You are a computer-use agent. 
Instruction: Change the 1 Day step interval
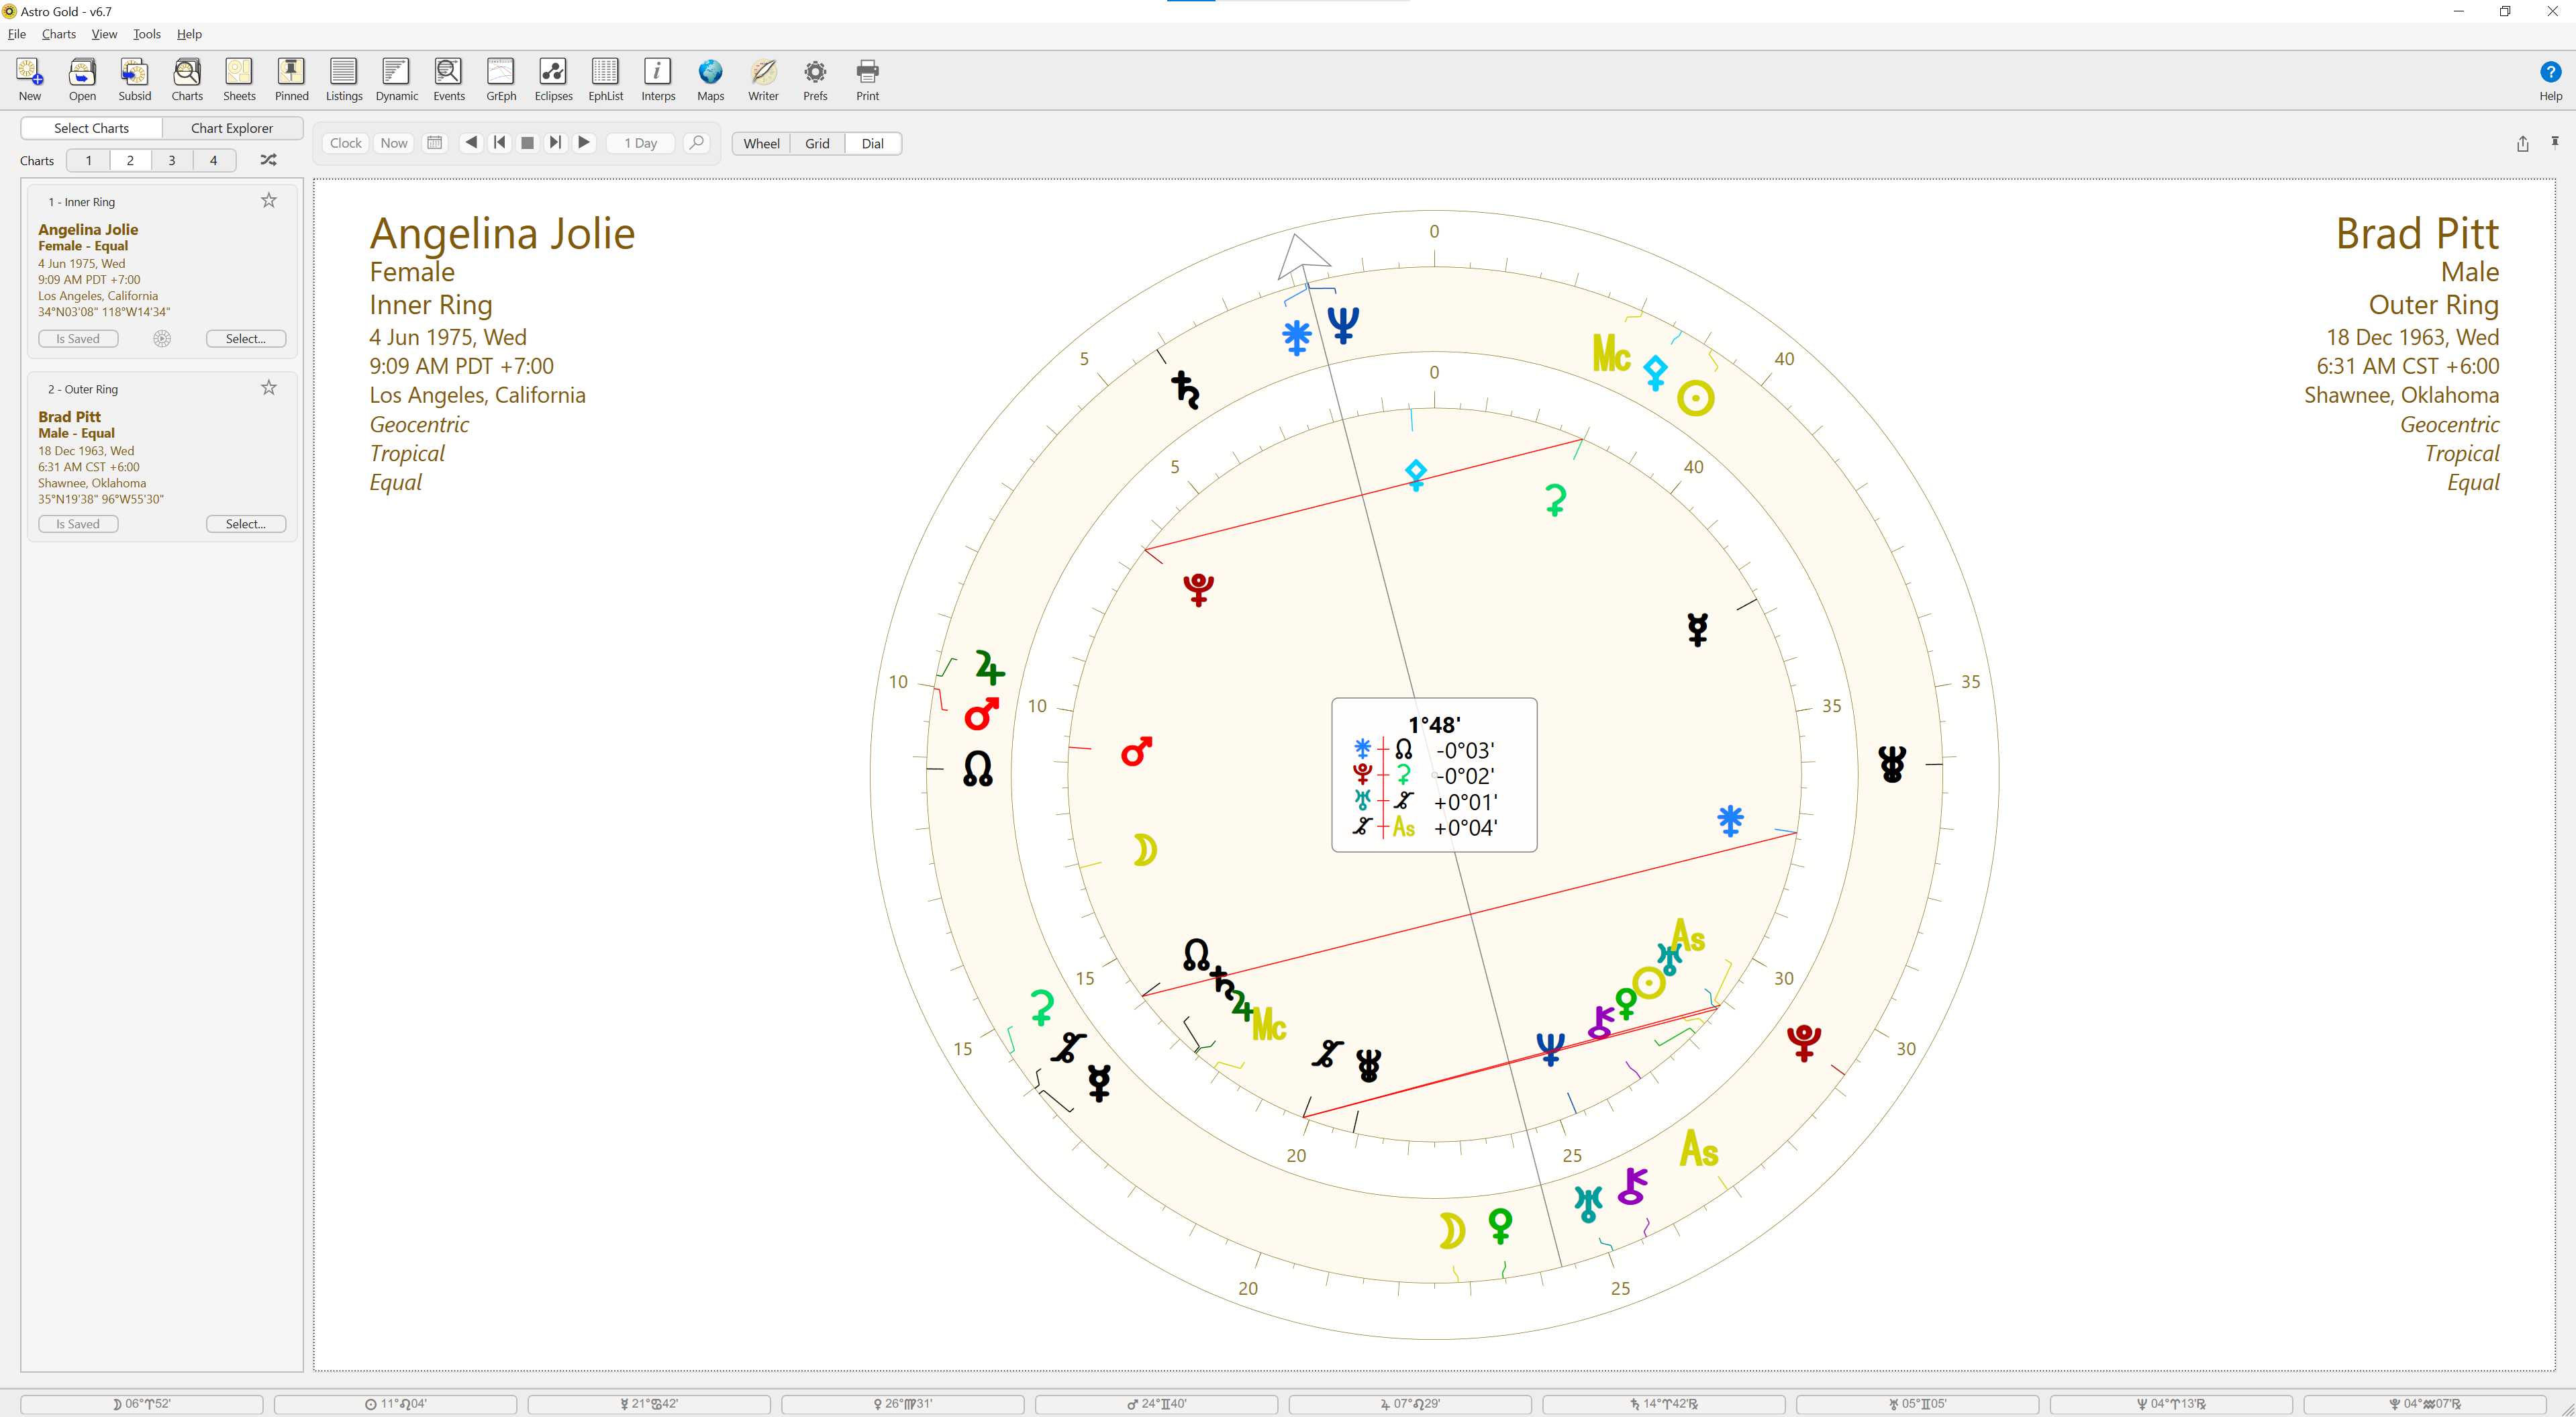[x=641, y=143]
